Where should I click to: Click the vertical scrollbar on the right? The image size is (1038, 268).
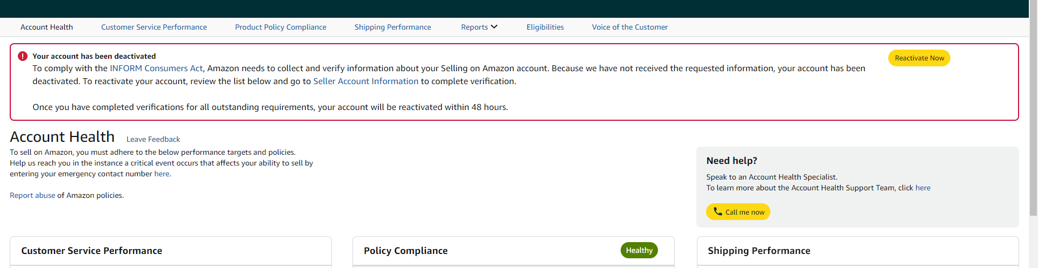pos(1033,108)
